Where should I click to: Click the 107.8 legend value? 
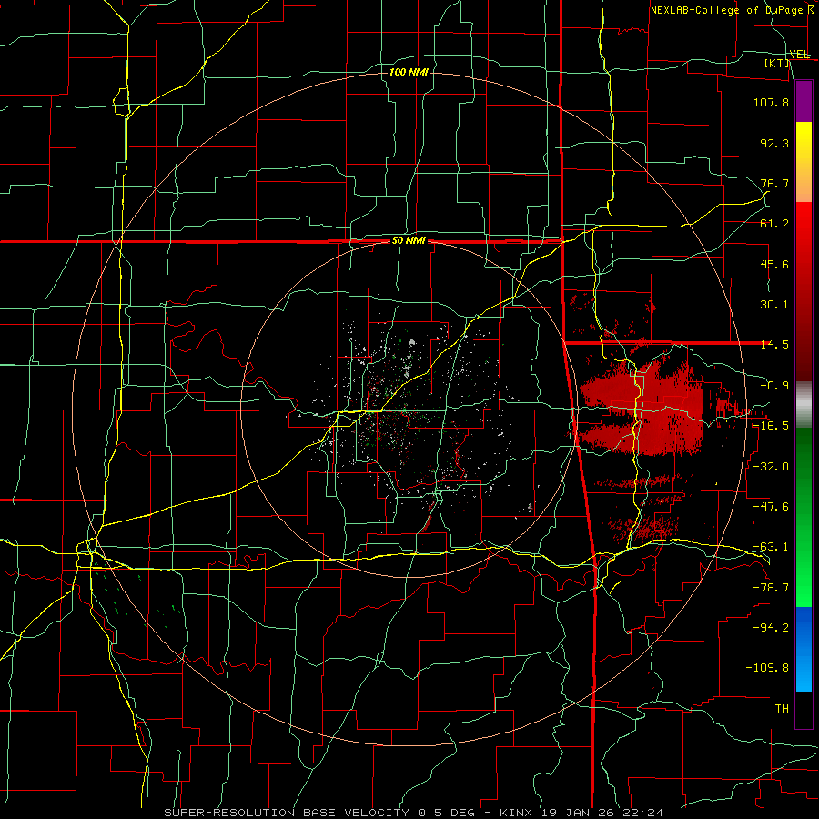(771, 102)
